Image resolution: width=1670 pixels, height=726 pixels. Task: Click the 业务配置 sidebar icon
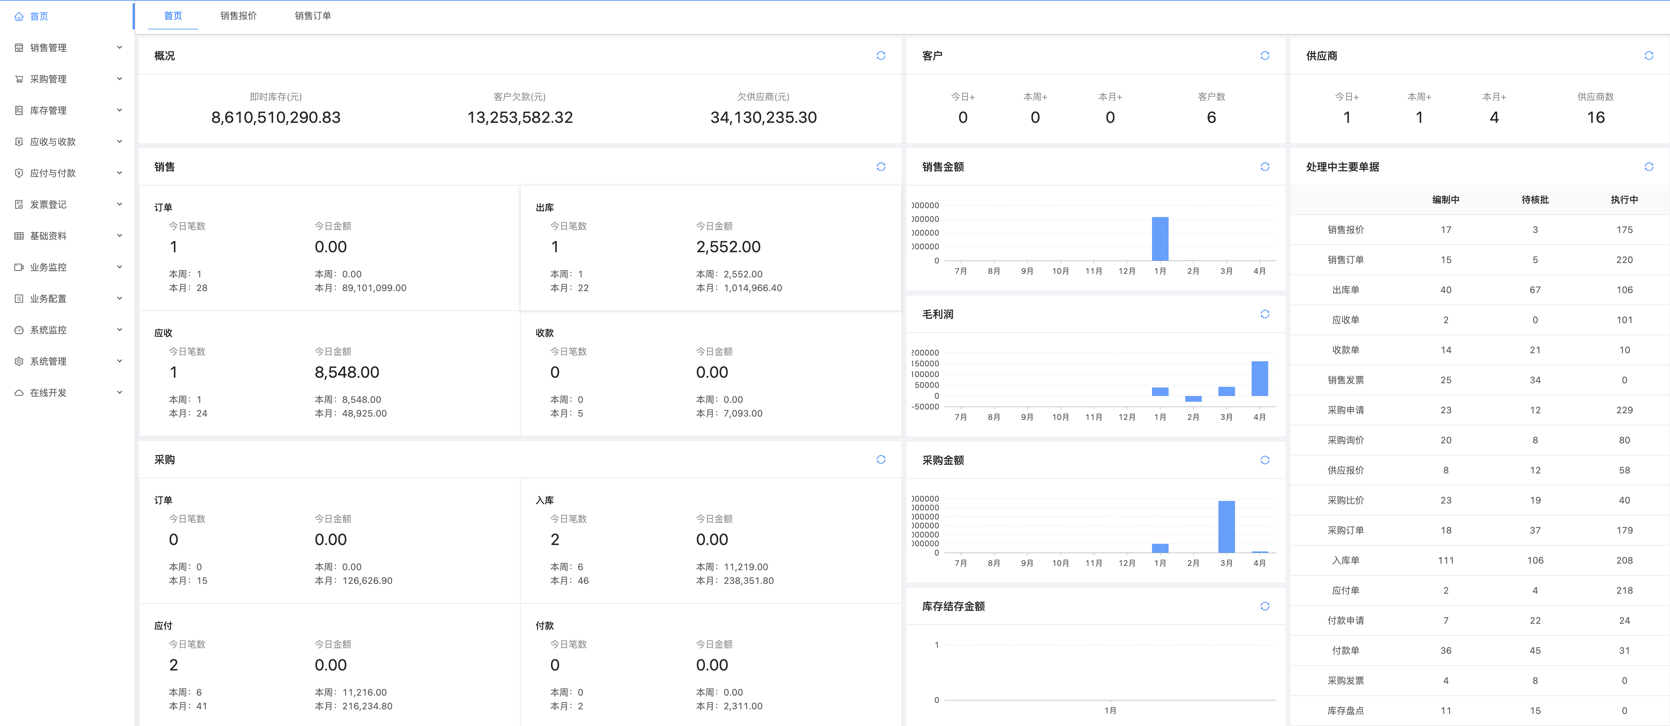click(19, 299)
